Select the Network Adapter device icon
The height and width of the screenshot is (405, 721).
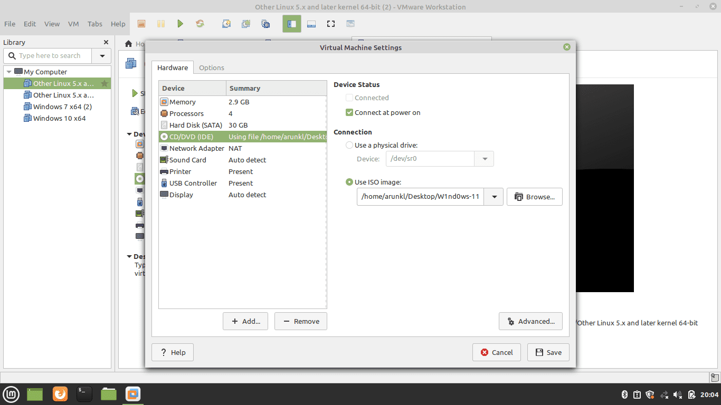click(164, 148)
